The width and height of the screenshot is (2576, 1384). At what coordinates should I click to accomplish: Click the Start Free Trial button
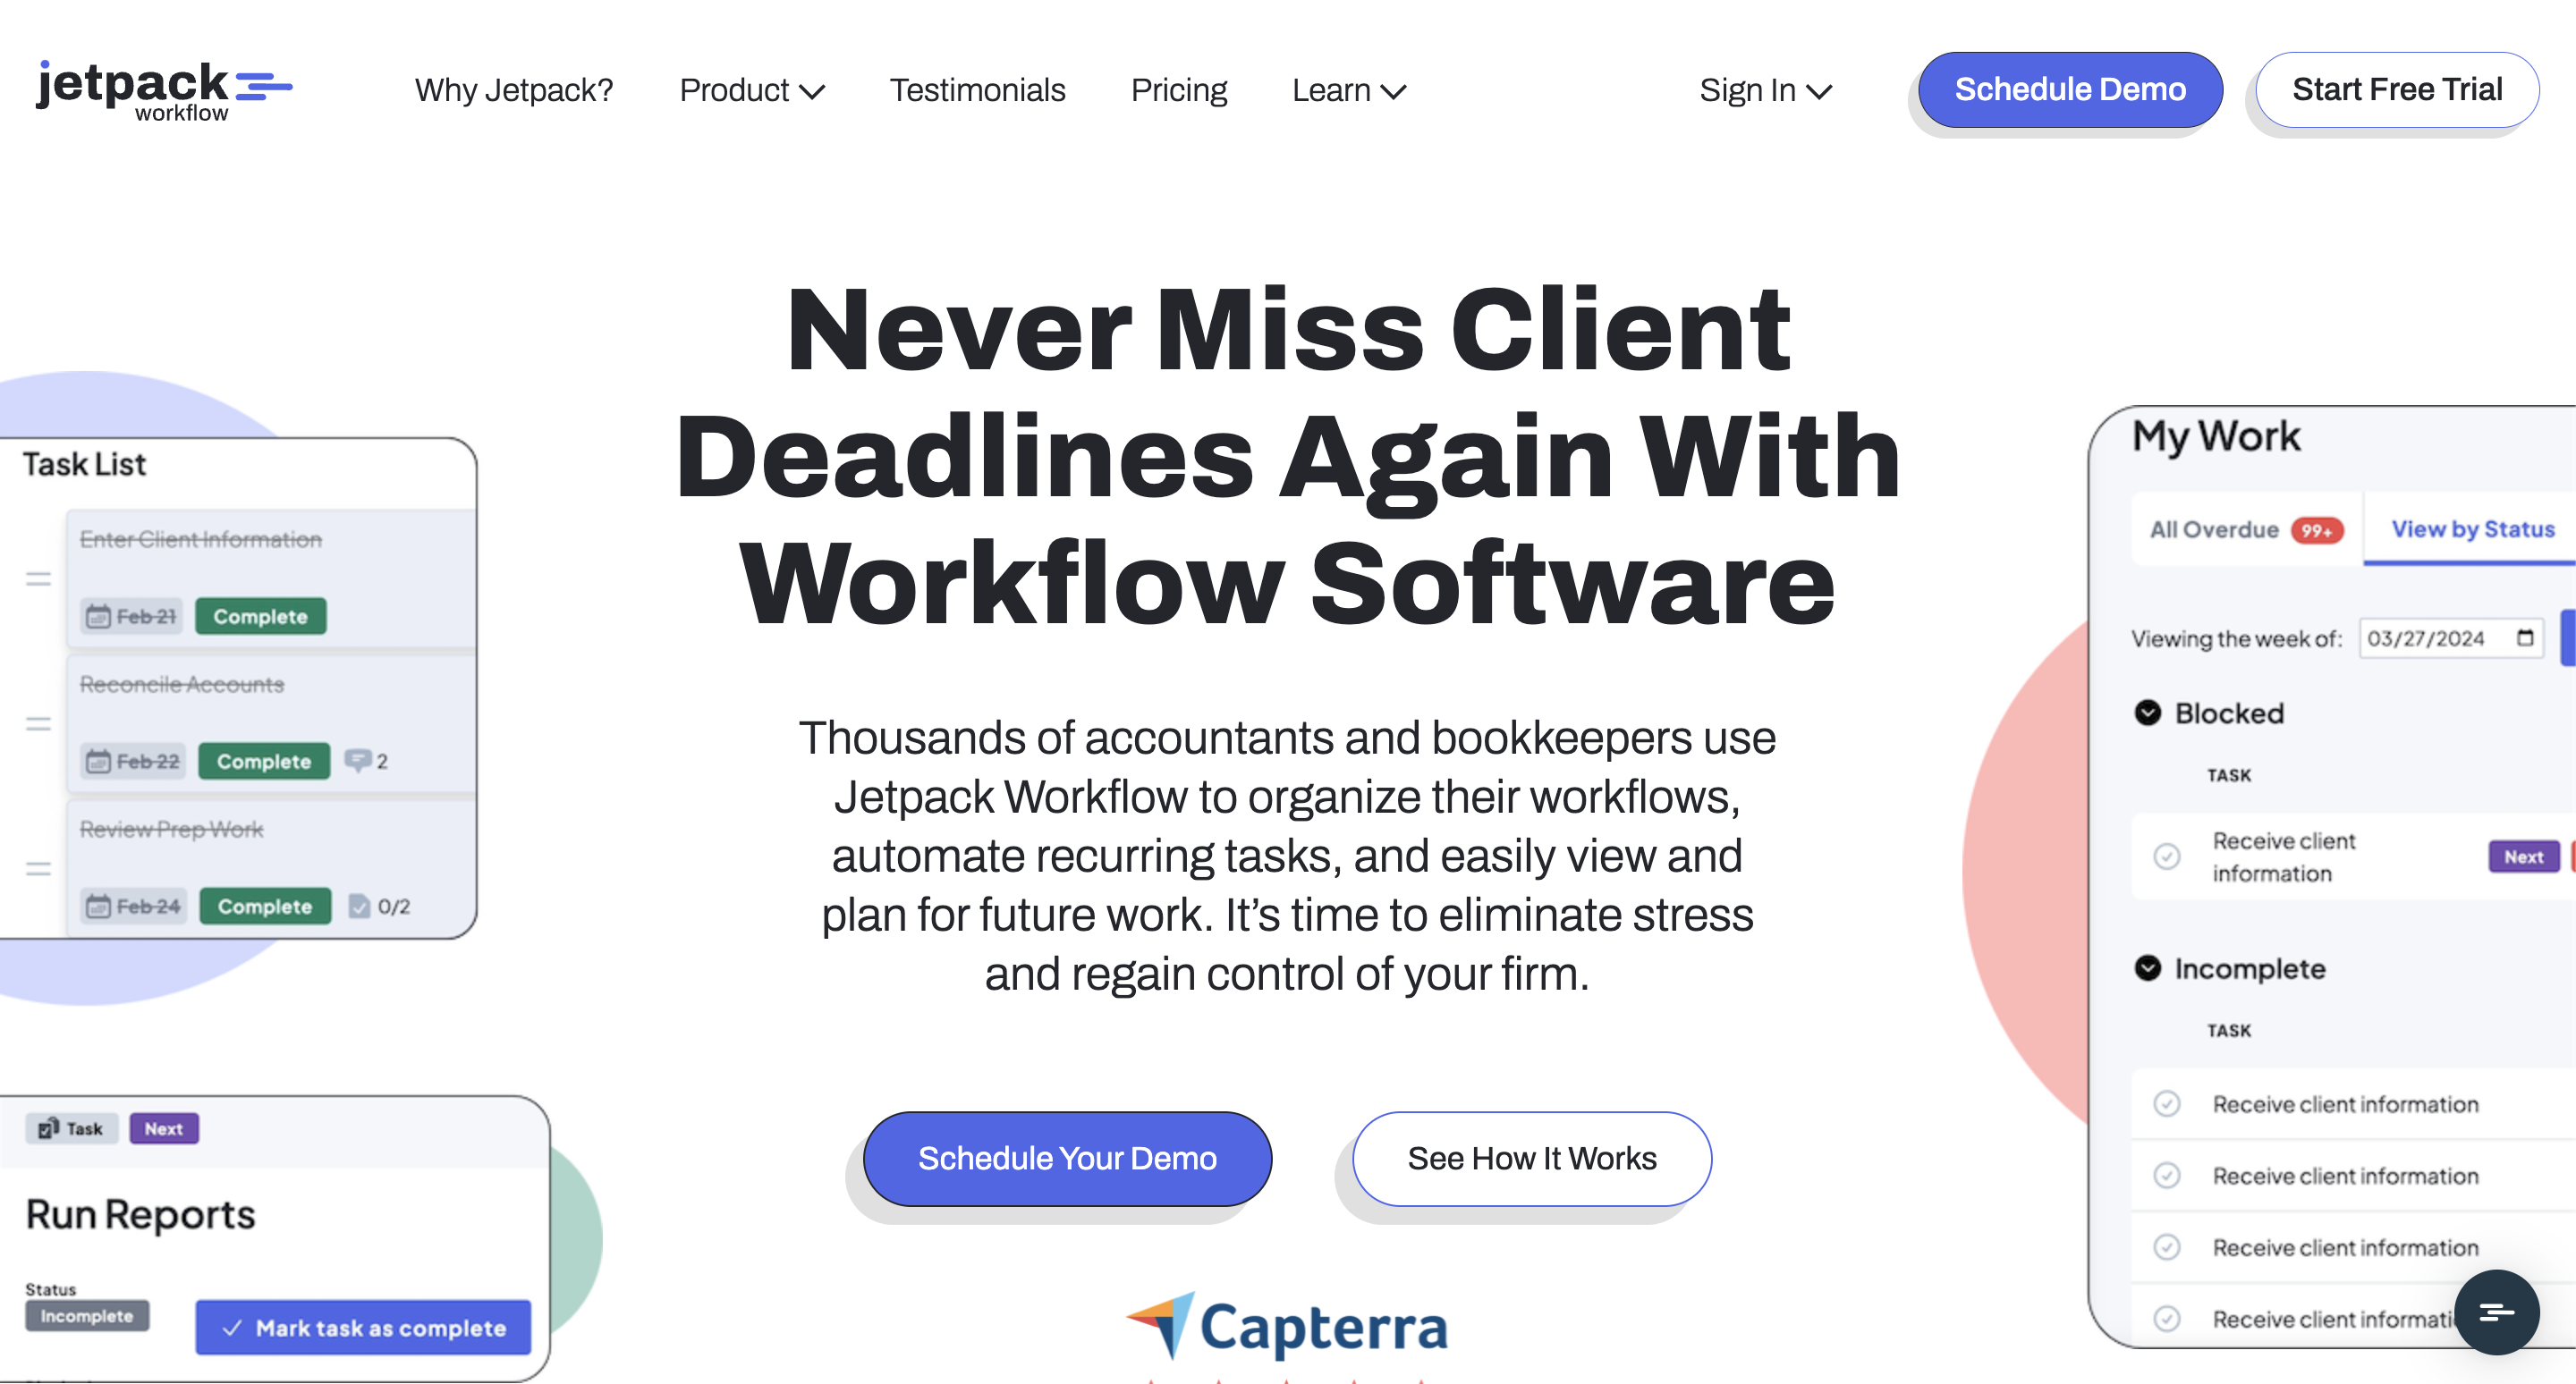[x=2397, y=89]
